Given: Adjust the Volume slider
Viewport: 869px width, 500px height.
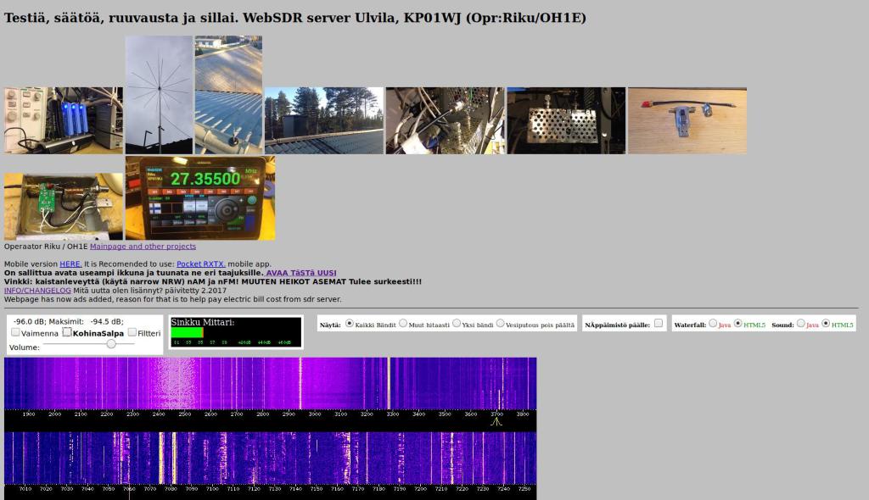Looking at the screenshot, I should [110, 344].
